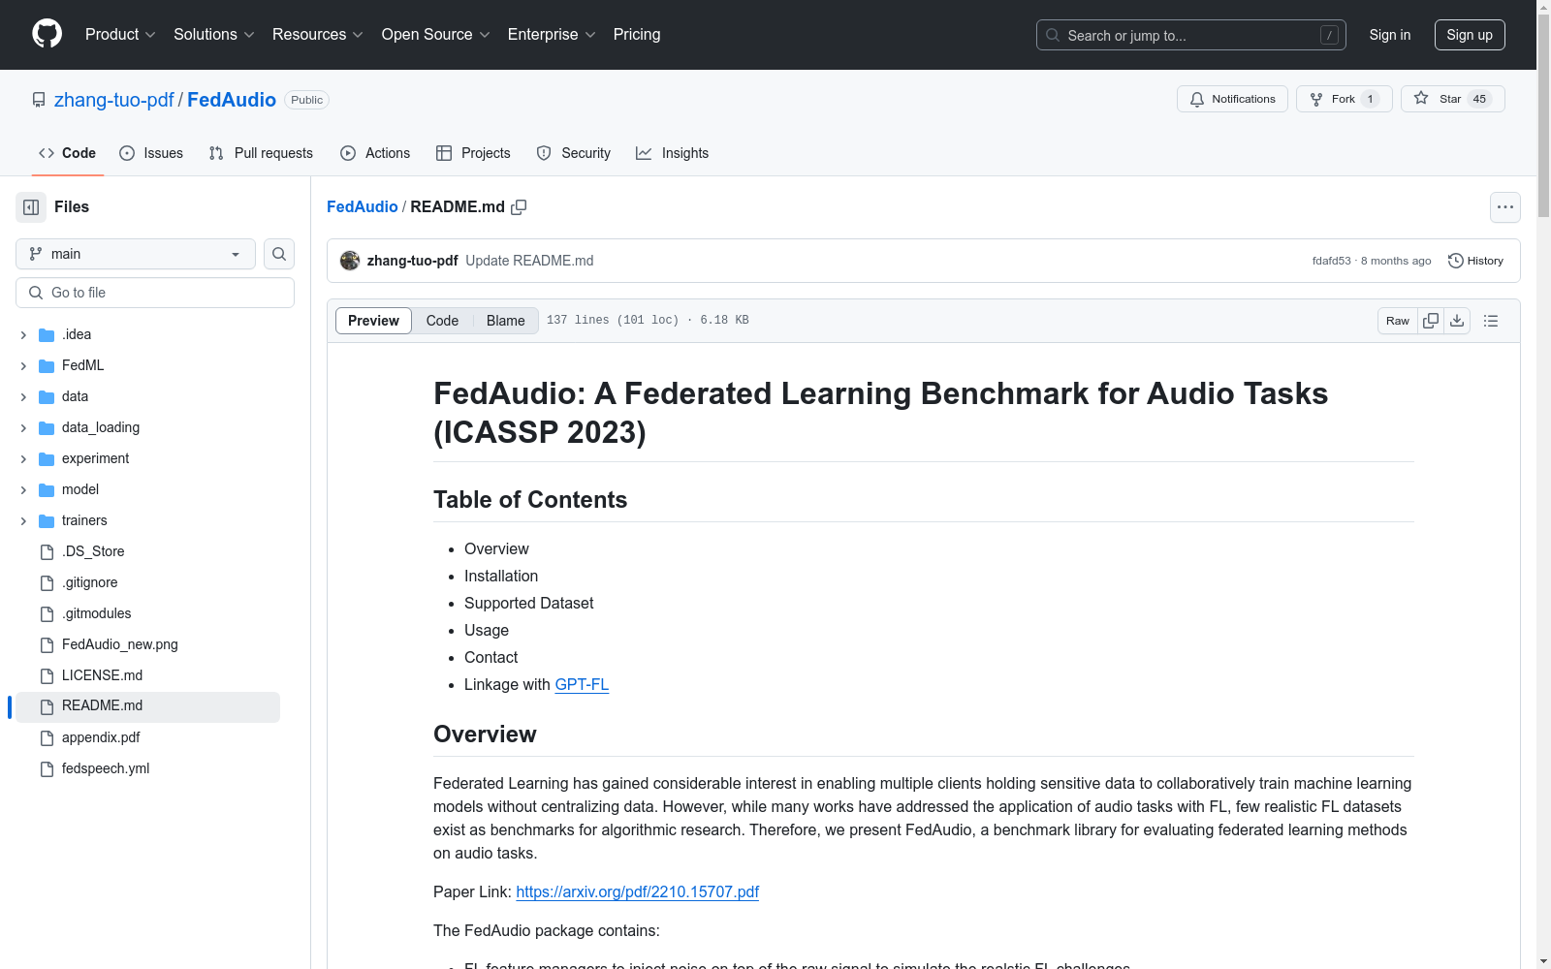Viewport: 1551px width, 969px height.
Task: Open the GPT-FL link
Action: click(x=582, y=684)
